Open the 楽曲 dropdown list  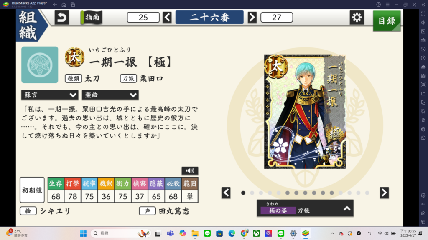[x=110, y=95]
